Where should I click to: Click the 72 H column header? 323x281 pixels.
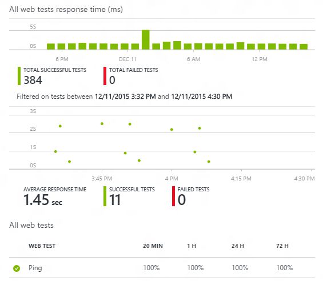click(282, 246)
